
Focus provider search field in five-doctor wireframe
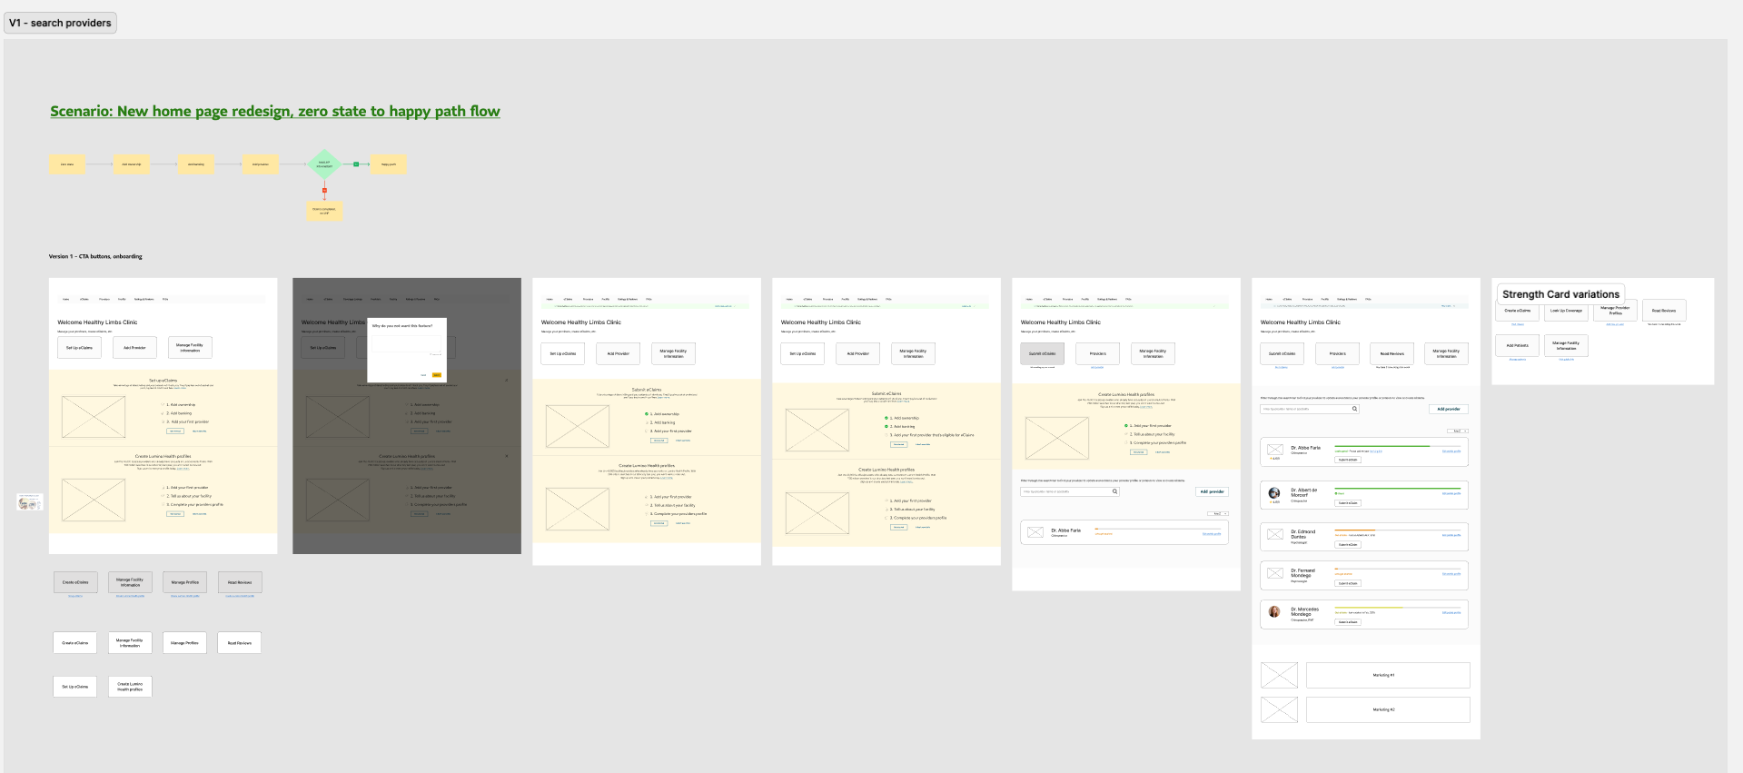(1310, 409)
